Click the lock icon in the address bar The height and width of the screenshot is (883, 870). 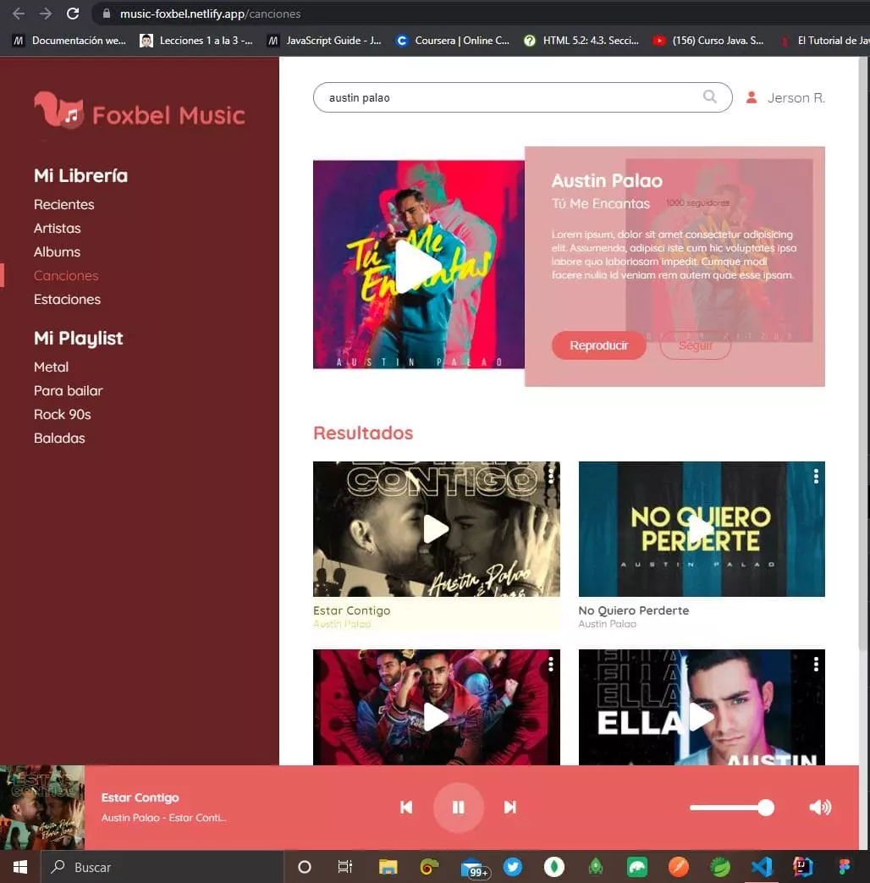[x=107, y=14]
